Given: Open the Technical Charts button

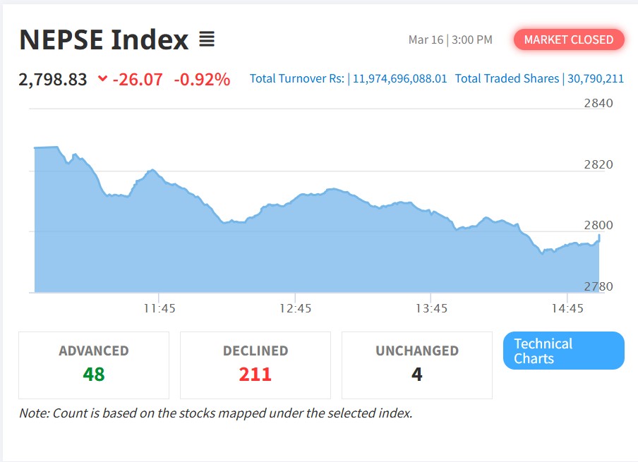Looking at the screenshot, I should coord(563,351).
